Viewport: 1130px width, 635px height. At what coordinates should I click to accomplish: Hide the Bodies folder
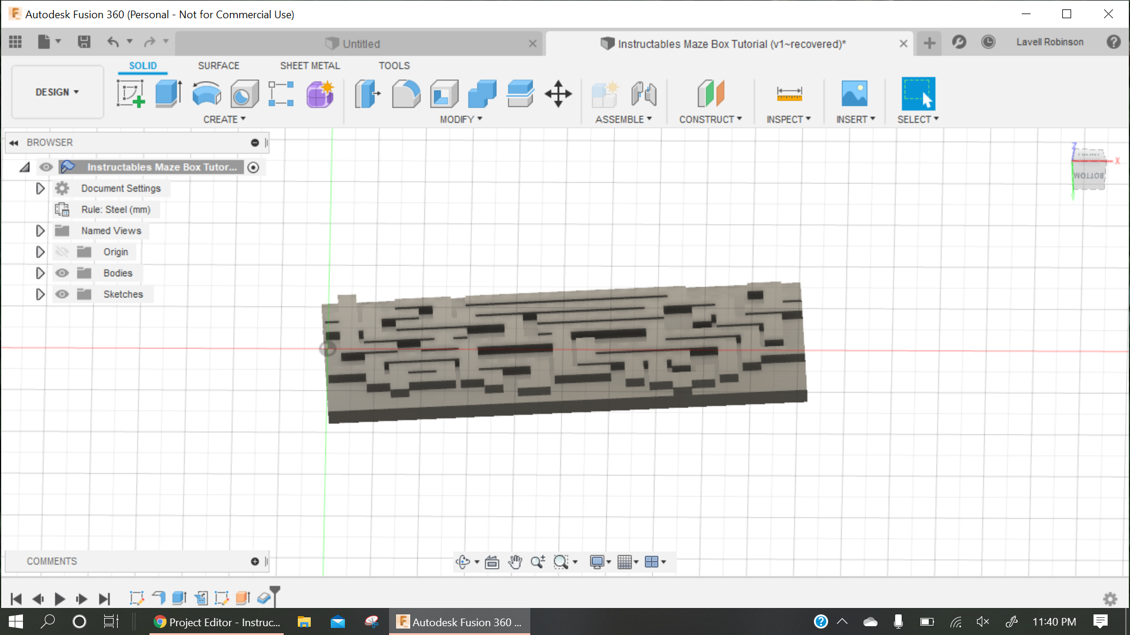[x=62, y=273]
